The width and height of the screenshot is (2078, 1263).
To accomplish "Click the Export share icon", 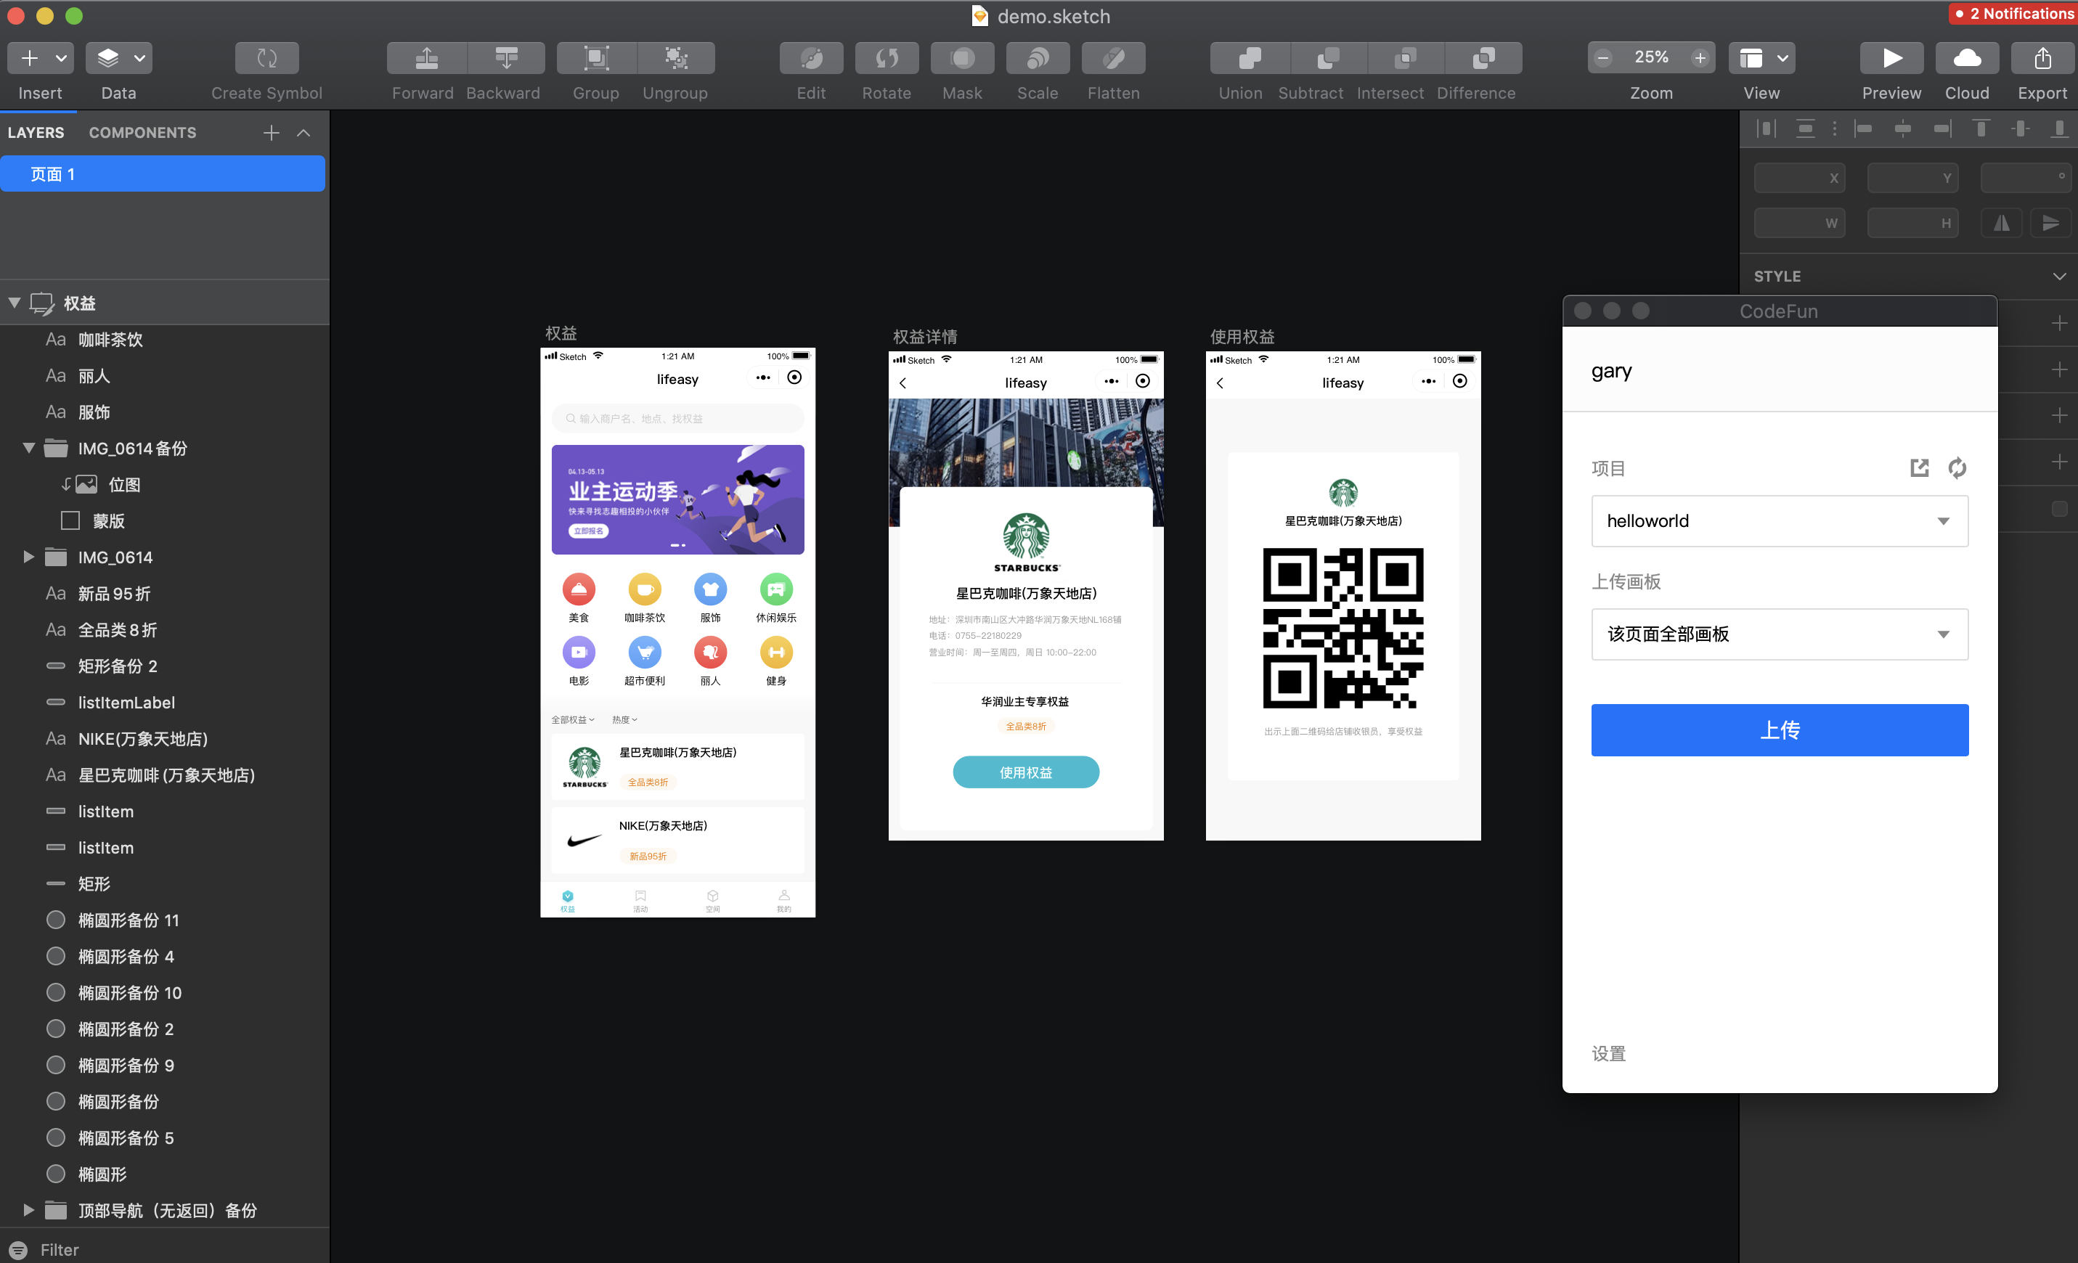I will (x=2042, y=58).
